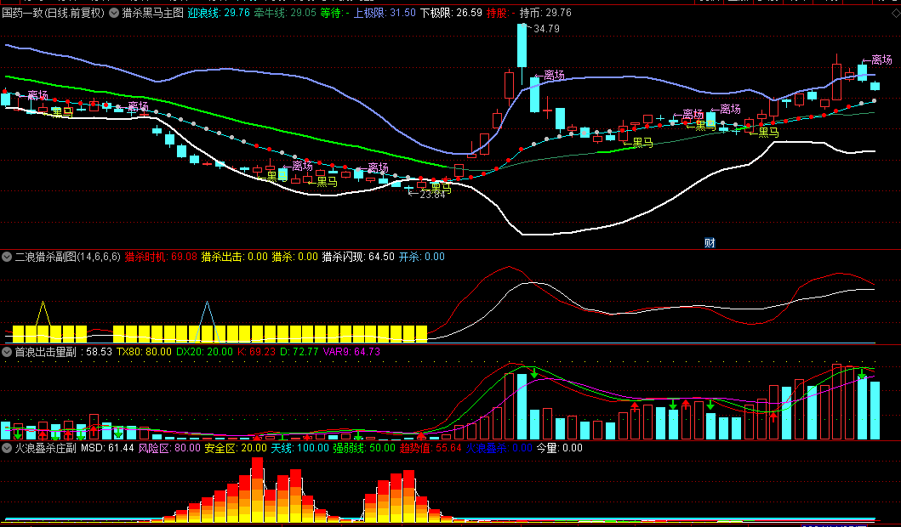Click the DX20: 20.00 value
This screenshot has height=527, width=901.
[x=204, y=352]
